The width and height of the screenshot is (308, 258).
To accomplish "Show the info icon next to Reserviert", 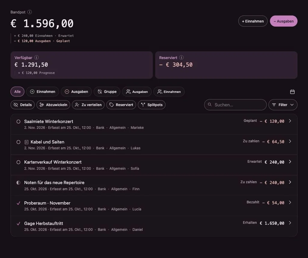I will coord(181,58).
